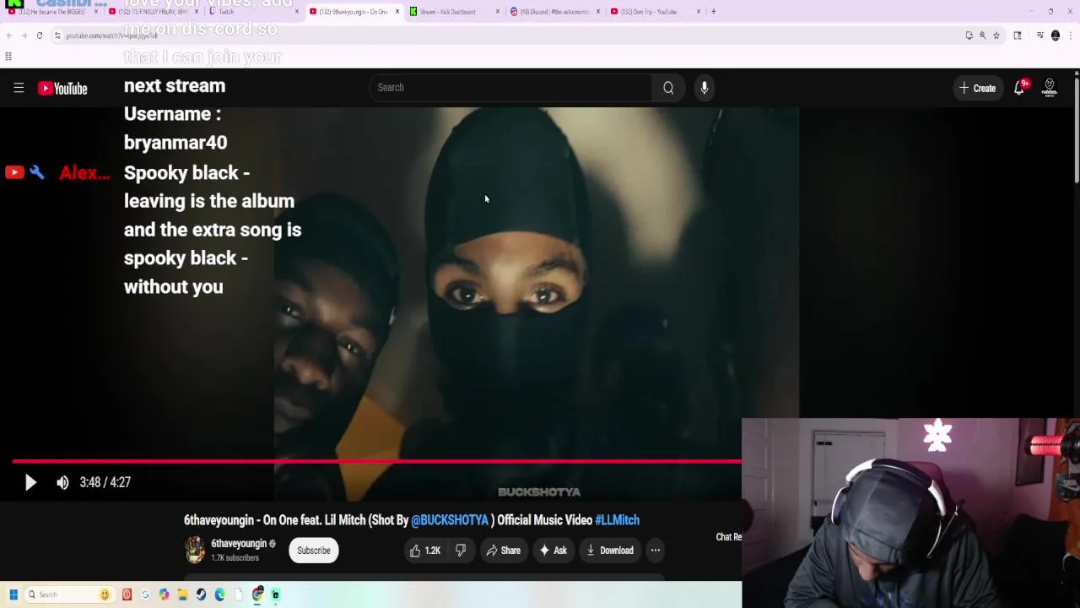Close the 6thaveyoungin On One tab
This screenshot has width=1080, height=608.
397,12
